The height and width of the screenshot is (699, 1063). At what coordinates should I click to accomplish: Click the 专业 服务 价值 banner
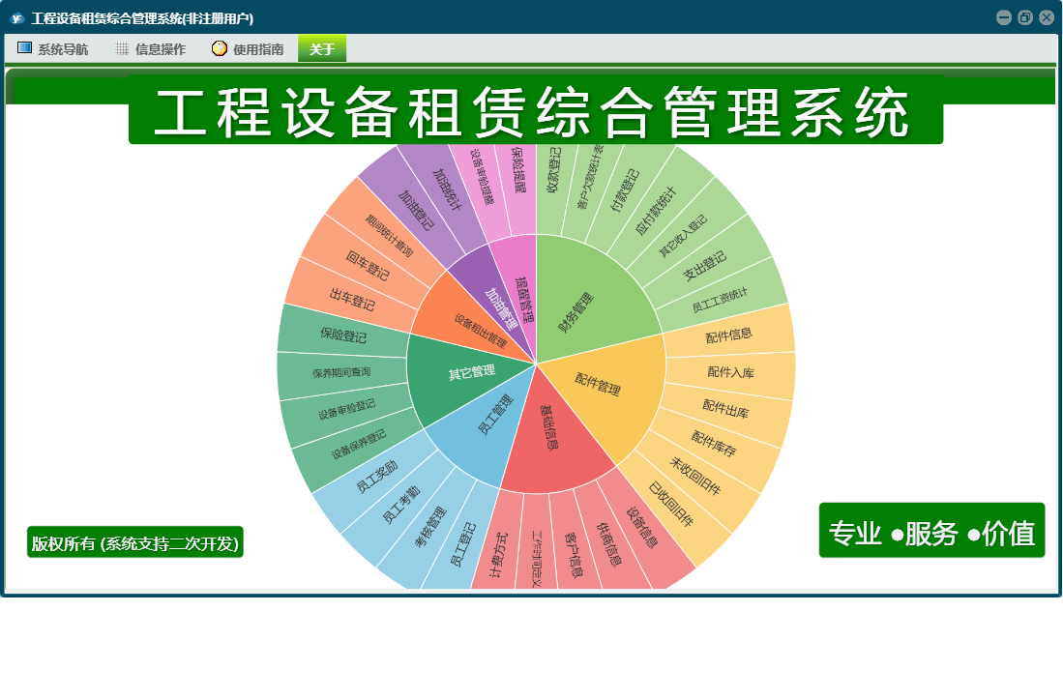(x=931, y=531)
